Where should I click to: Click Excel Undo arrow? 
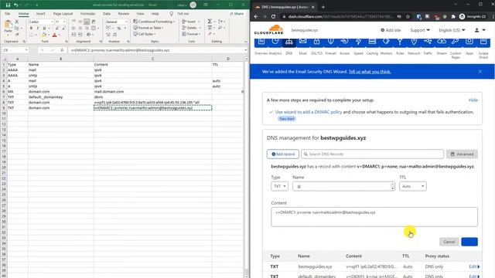[x=15, y=5]
